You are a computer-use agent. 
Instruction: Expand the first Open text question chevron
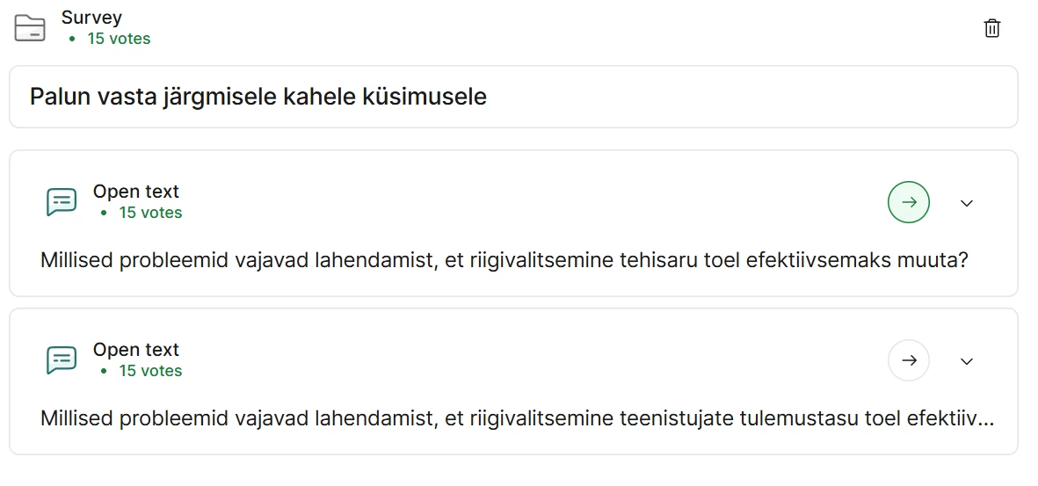(967, 203)
